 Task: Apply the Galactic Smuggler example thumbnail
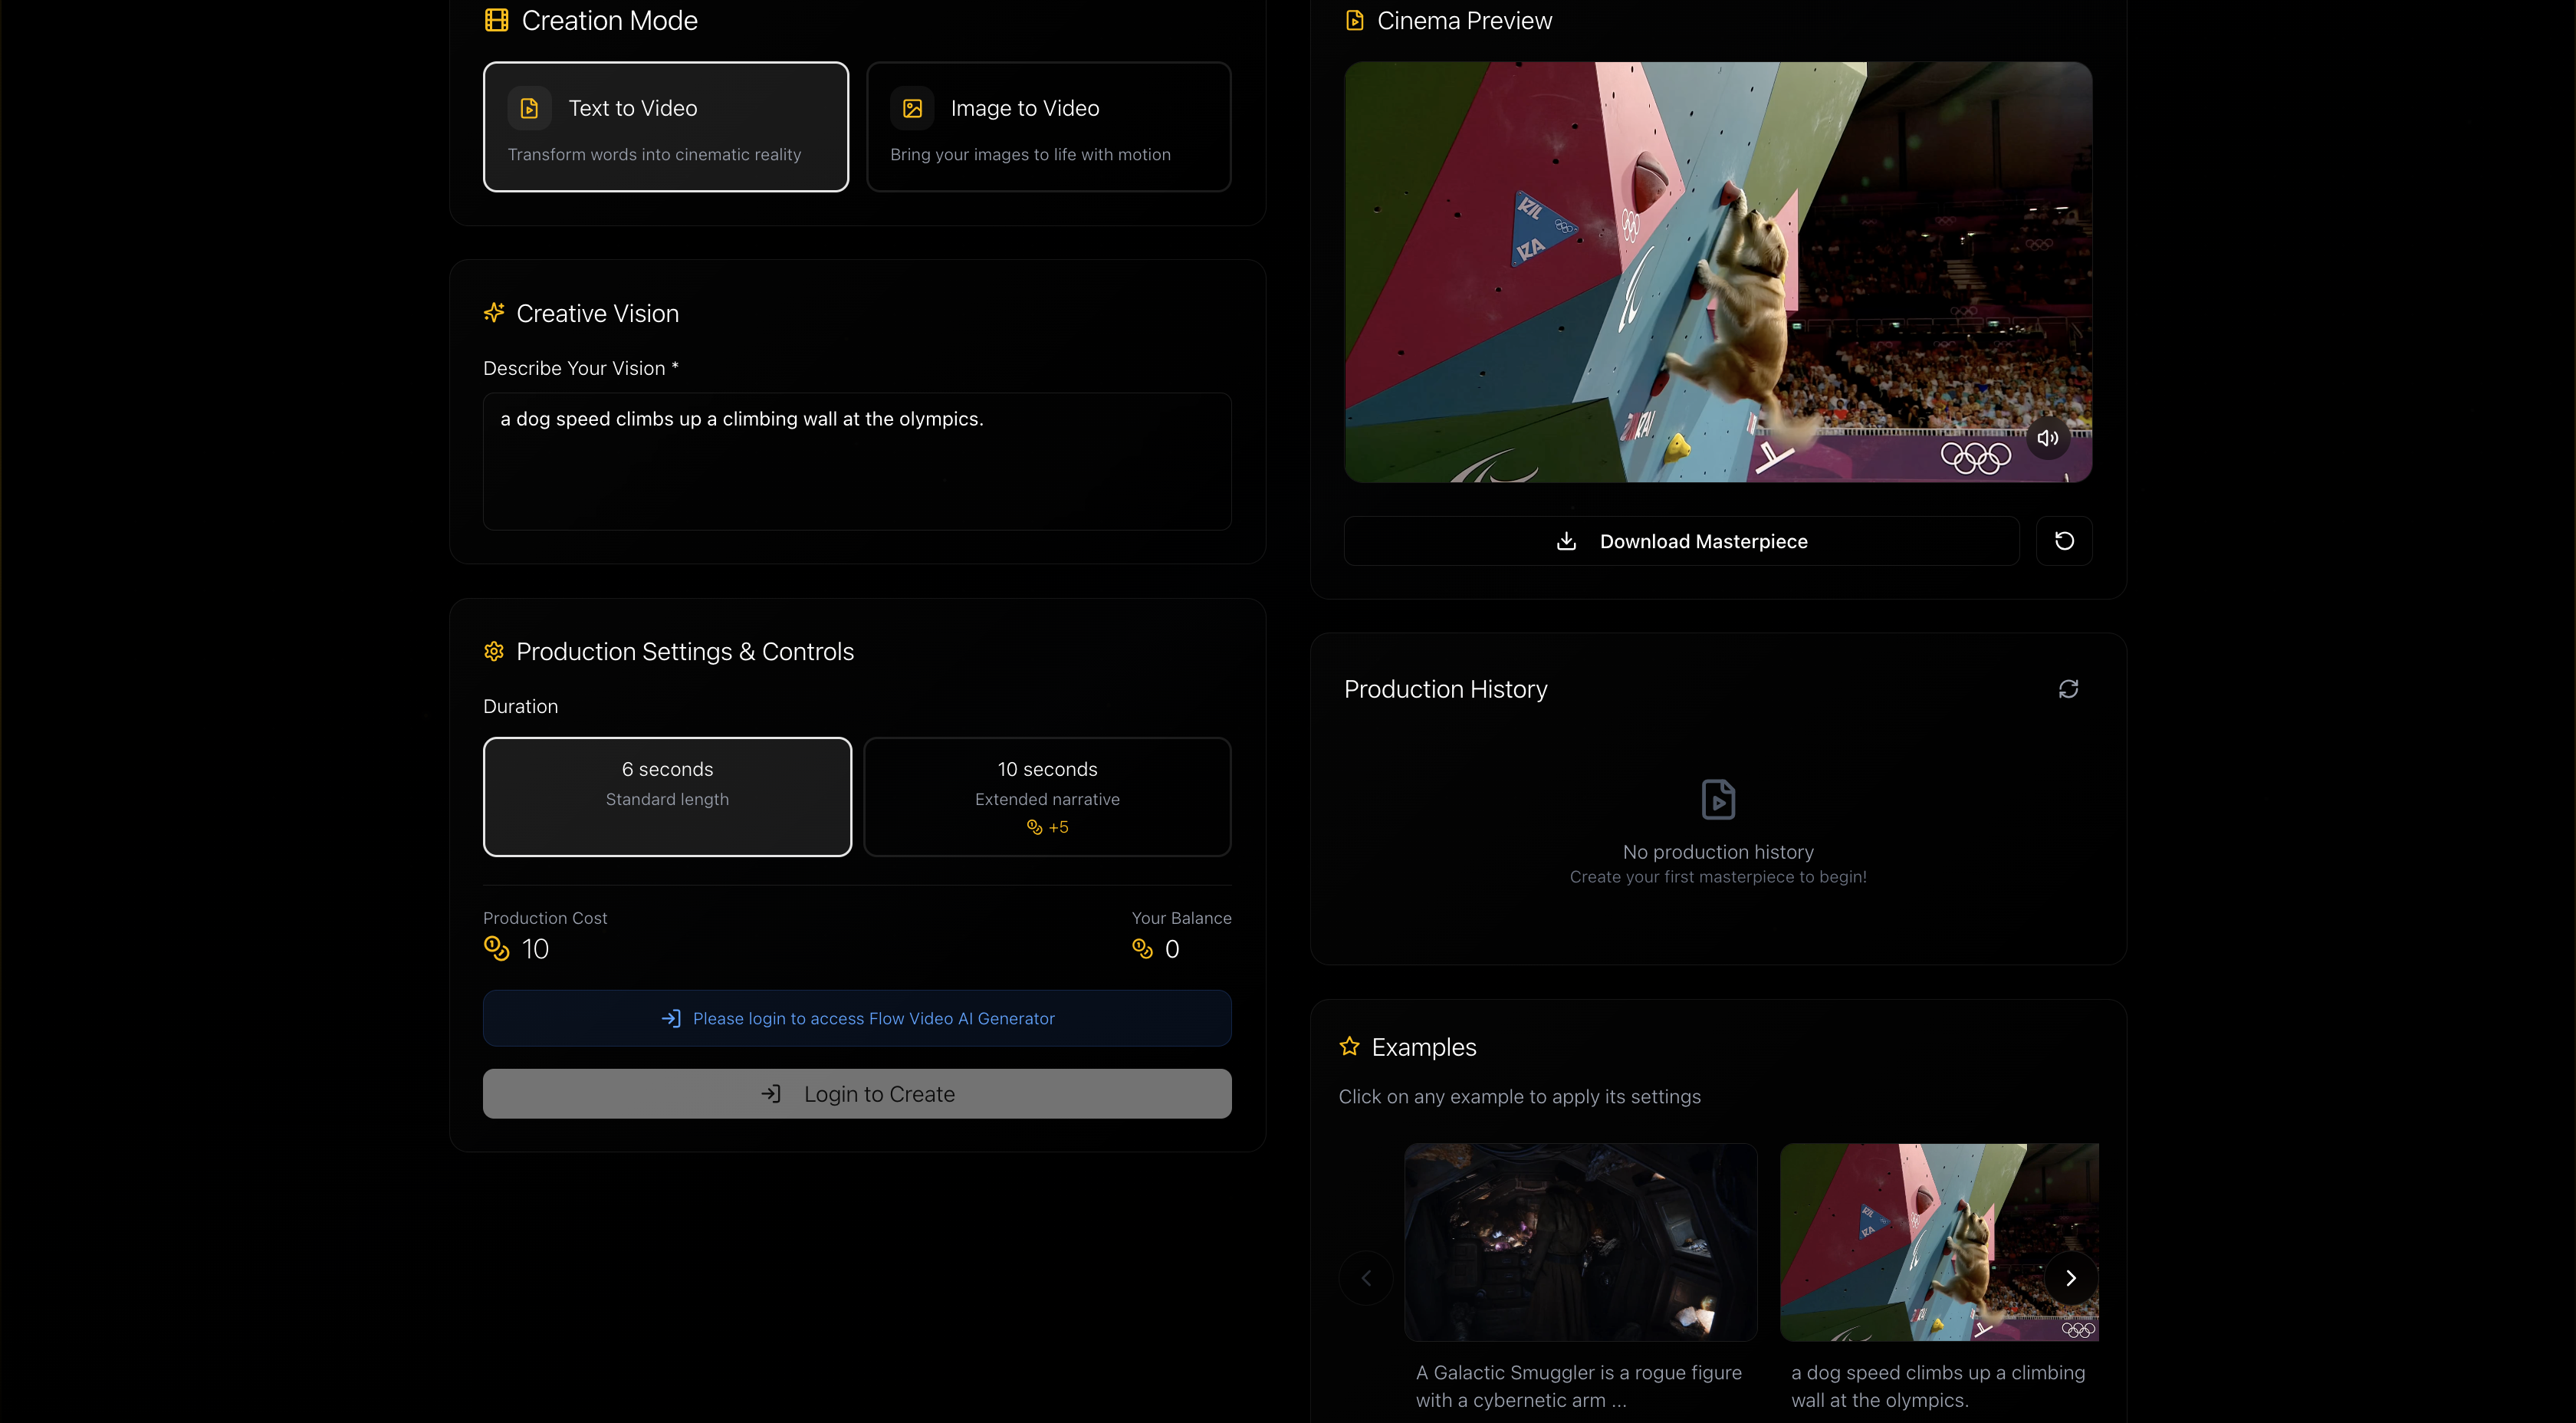(x=1580, y=1242)
